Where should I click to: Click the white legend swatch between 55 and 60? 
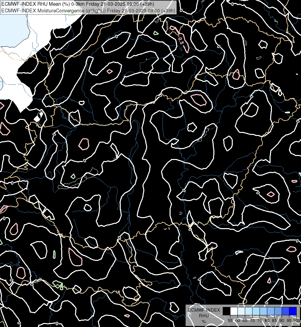(x=234, y=311)
